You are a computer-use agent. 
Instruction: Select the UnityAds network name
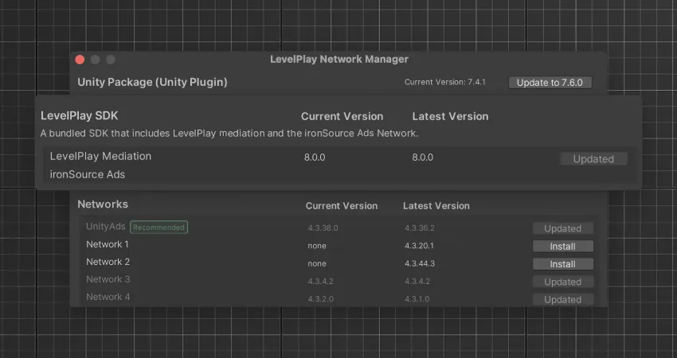pos(105,227)
